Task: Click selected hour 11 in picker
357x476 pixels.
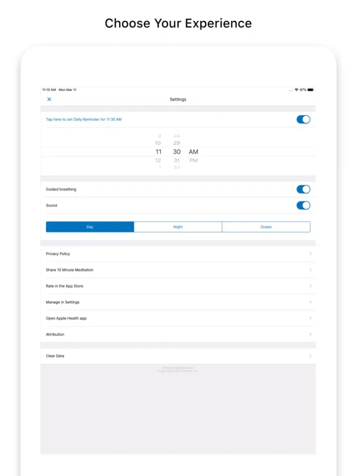Action: pyautogui.click(x=159, y=152)
